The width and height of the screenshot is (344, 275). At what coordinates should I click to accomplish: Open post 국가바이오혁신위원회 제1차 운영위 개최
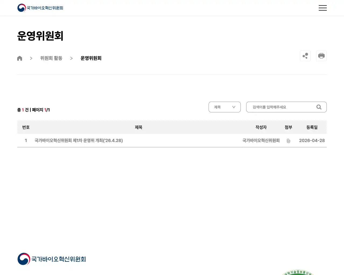point(79,140)
